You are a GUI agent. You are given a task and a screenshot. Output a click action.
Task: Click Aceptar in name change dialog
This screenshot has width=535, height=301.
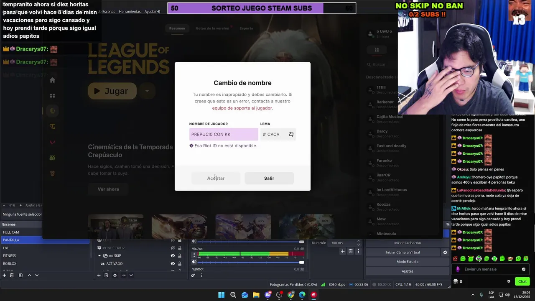coord(216,178)
